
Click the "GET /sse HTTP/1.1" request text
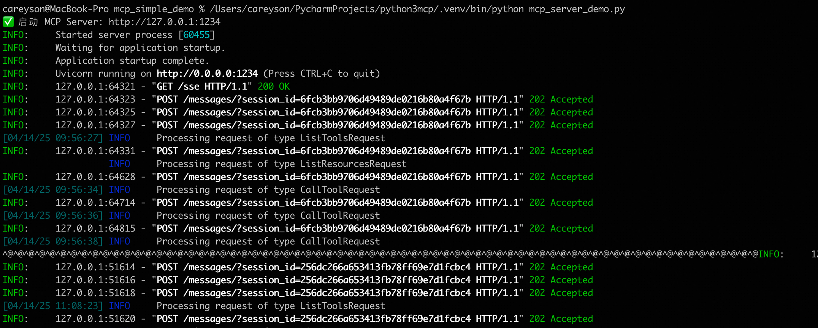coord(204,87)
